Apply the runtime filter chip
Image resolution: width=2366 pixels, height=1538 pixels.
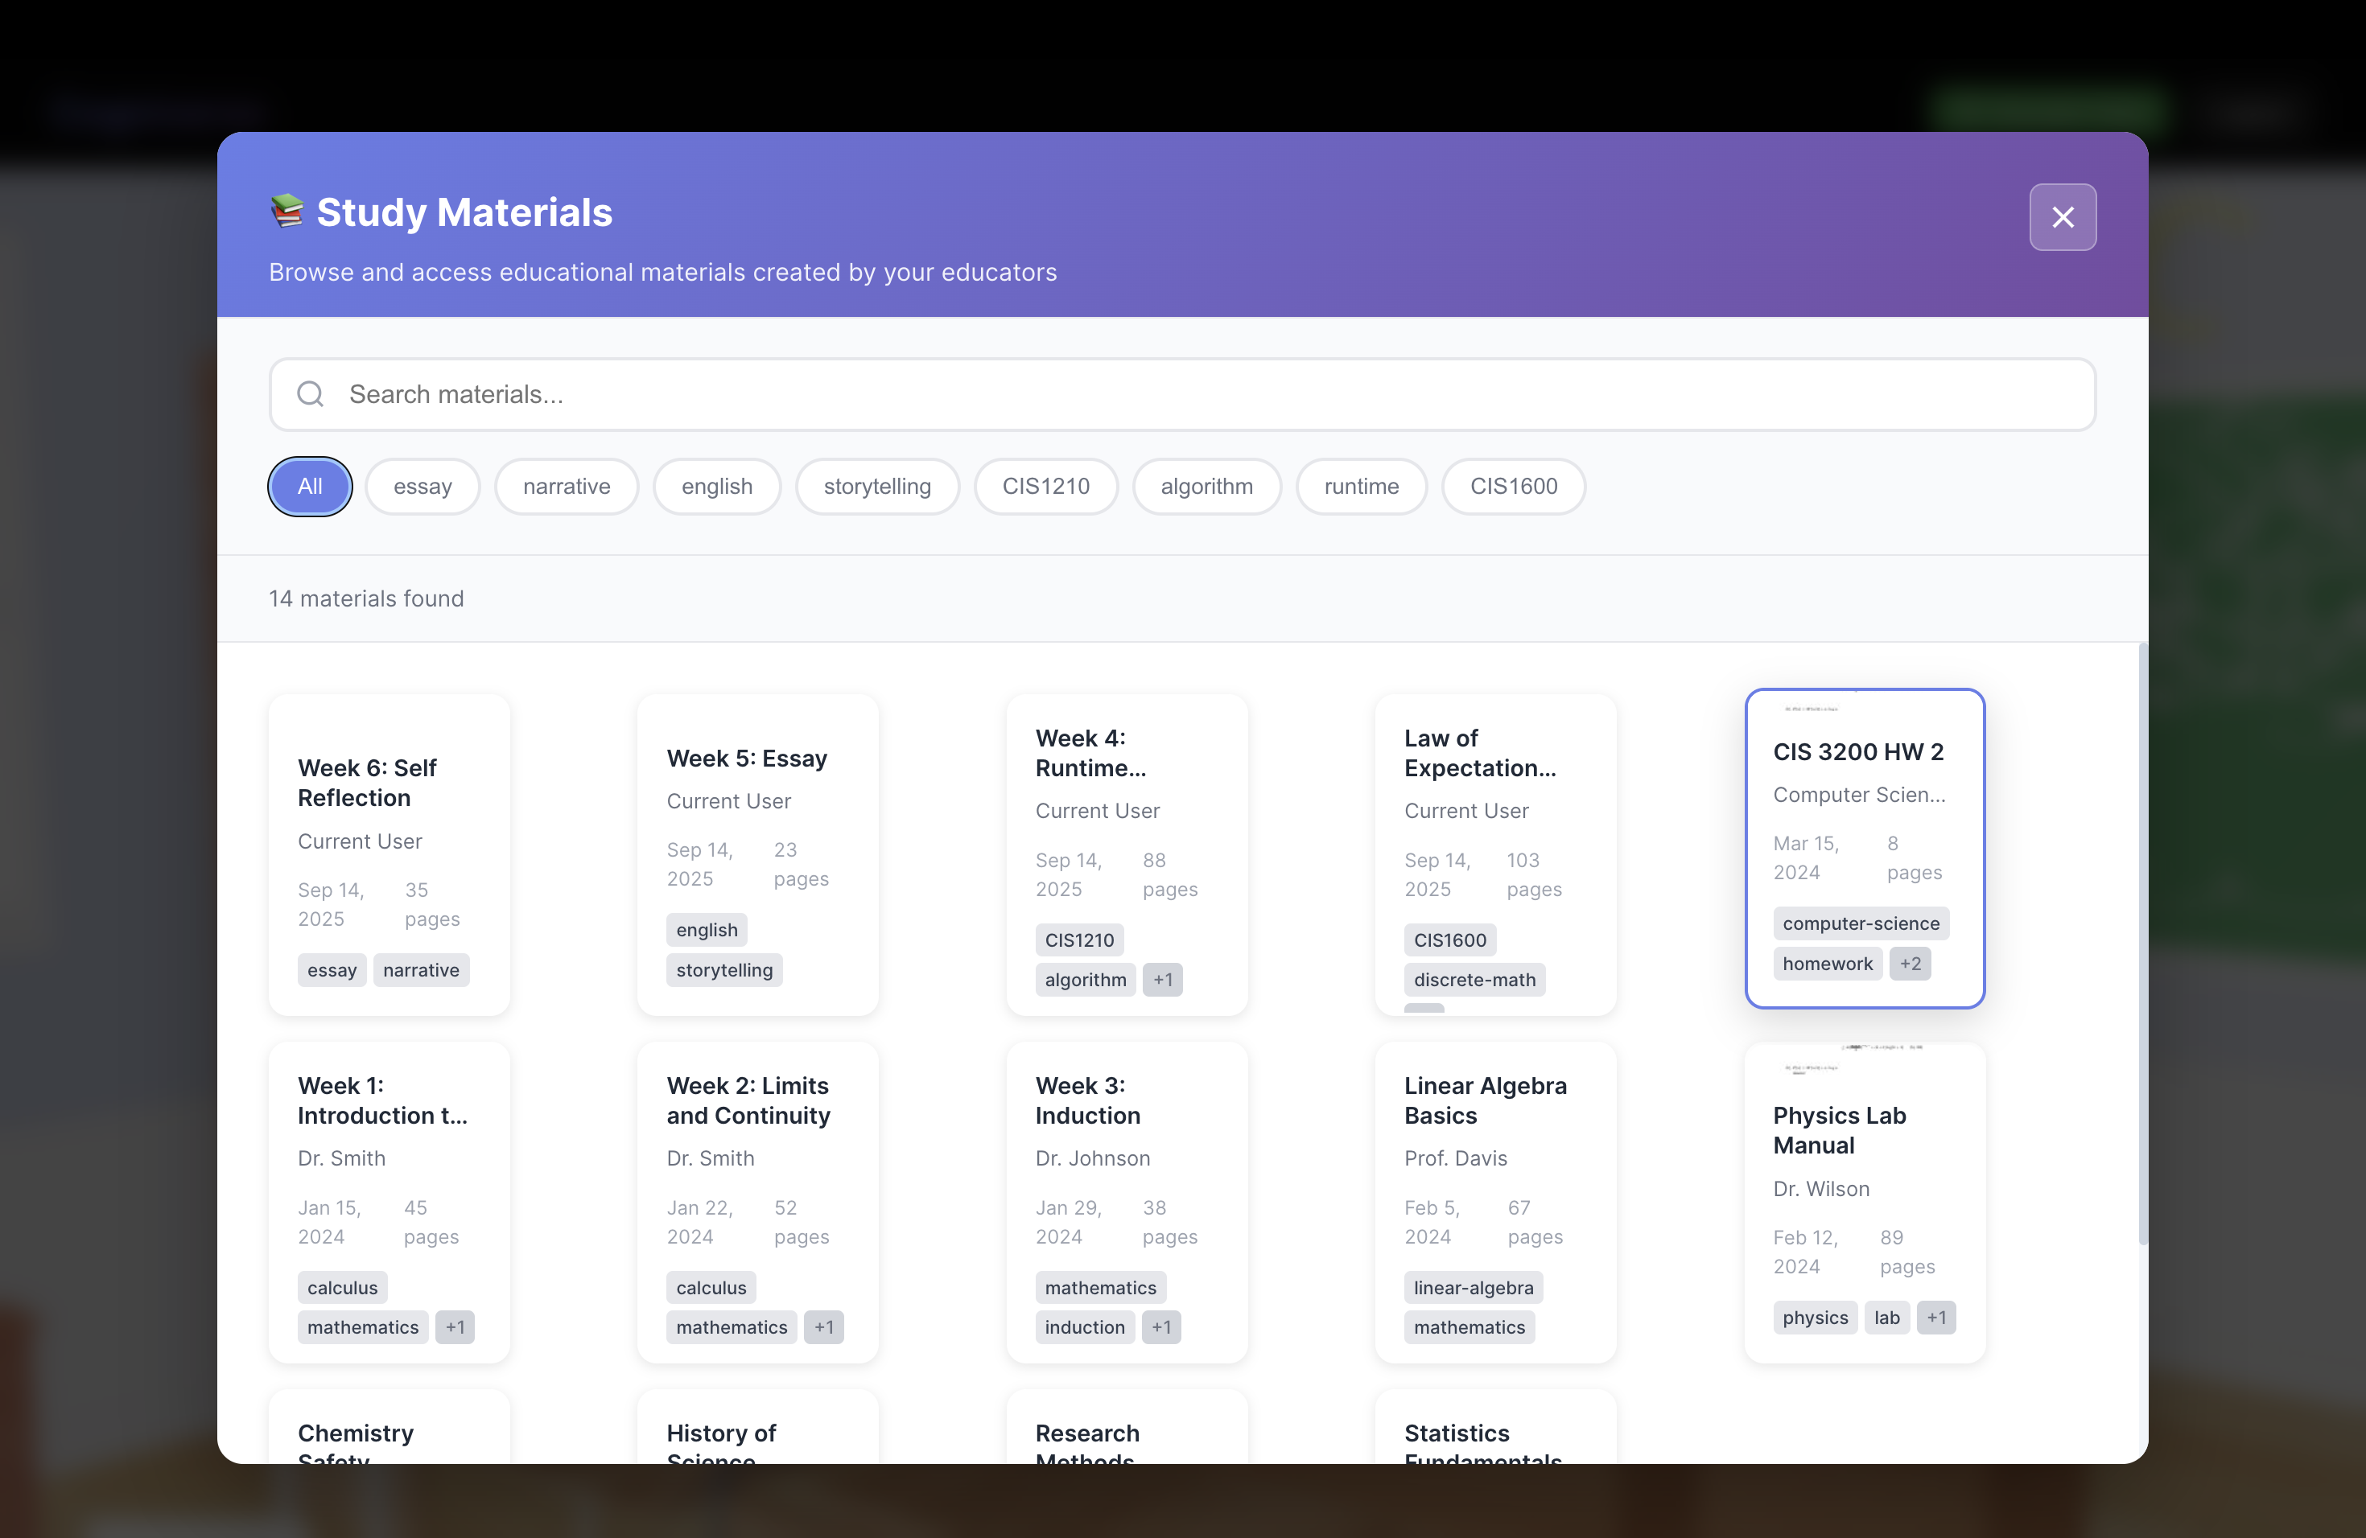coord(1360,486)
